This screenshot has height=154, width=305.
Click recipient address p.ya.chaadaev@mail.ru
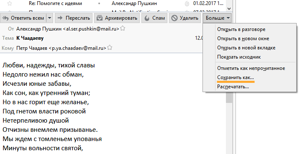point(77,48)
